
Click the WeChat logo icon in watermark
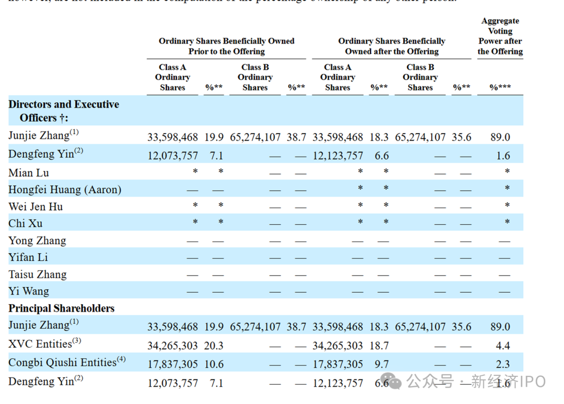click(x=395, y=382)
